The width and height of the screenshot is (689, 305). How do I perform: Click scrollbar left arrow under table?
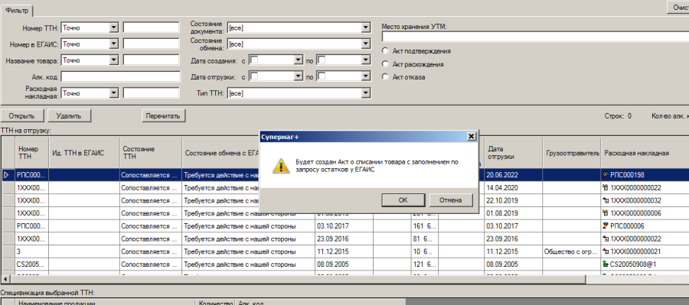coord(5,280)
